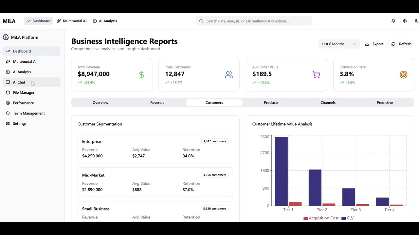Click the top bar Dashboard trend icon
Image resolution: width=419 pixels, height=235 pixels.
pos(28,21)
